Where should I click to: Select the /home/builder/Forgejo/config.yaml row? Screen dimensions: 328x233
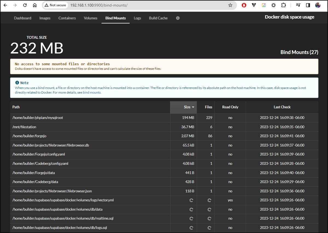[164, 154]
